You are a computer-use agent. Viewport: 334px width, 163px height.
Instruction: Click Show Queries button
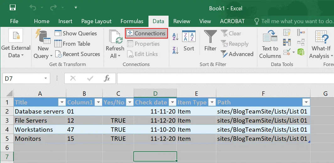[76, 33]
